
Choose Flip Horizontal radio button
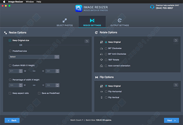(x=106, y=92)
